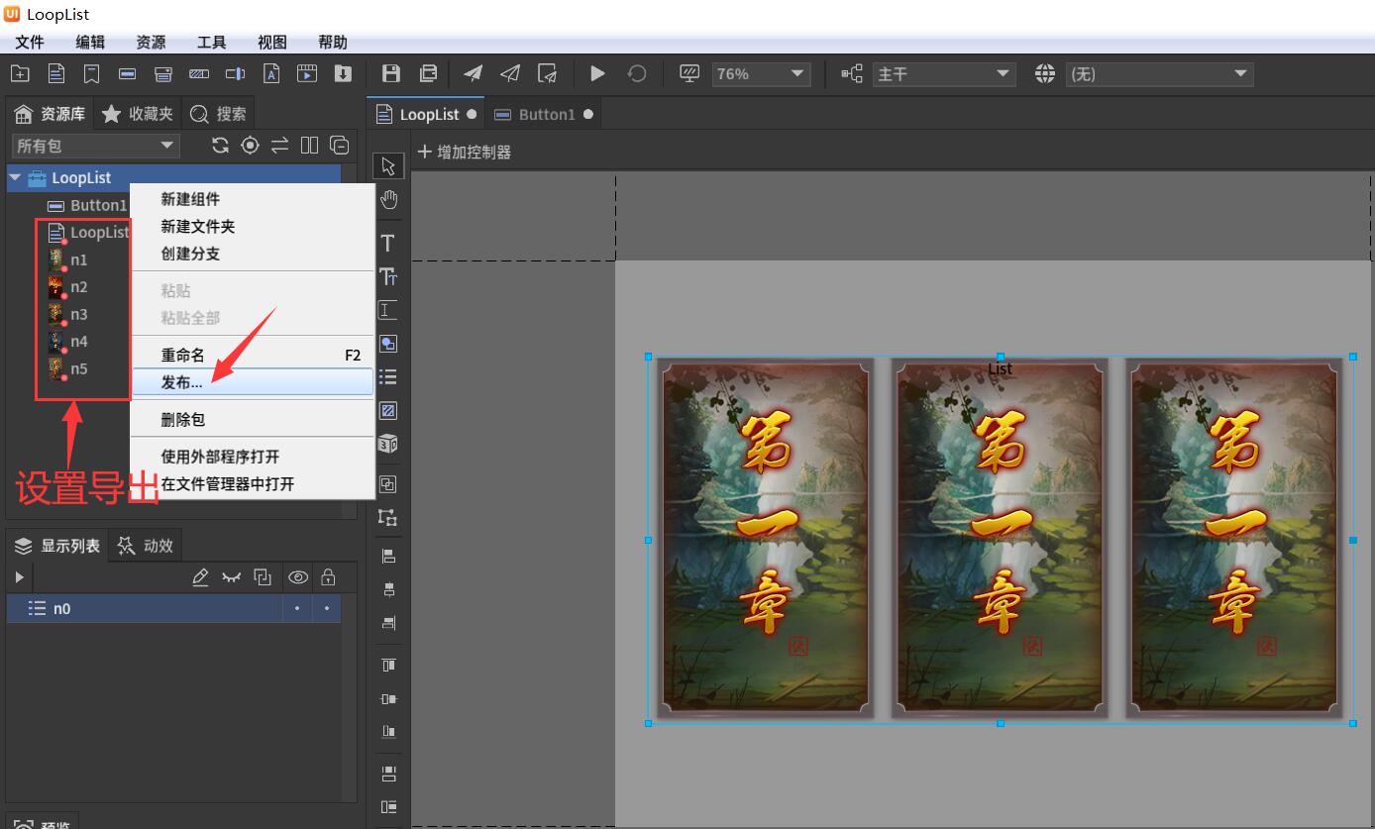Toggle the eye visibility column header
The height and width of the screenshot is (829, 1375).
point(297,577)
